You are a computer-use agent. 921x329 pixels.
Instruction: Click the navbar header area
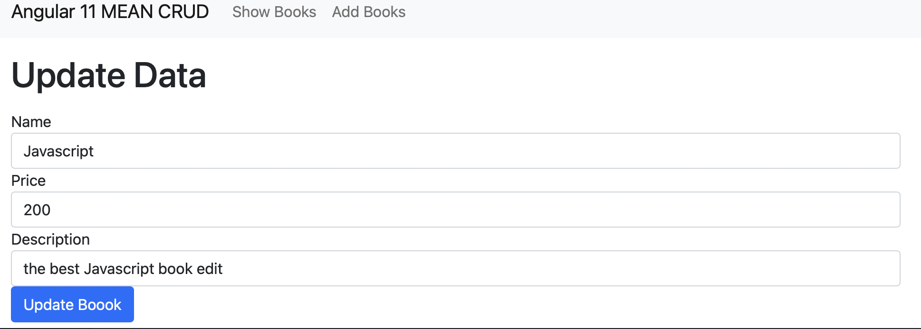pyautogui.click(x=665, y=14)
